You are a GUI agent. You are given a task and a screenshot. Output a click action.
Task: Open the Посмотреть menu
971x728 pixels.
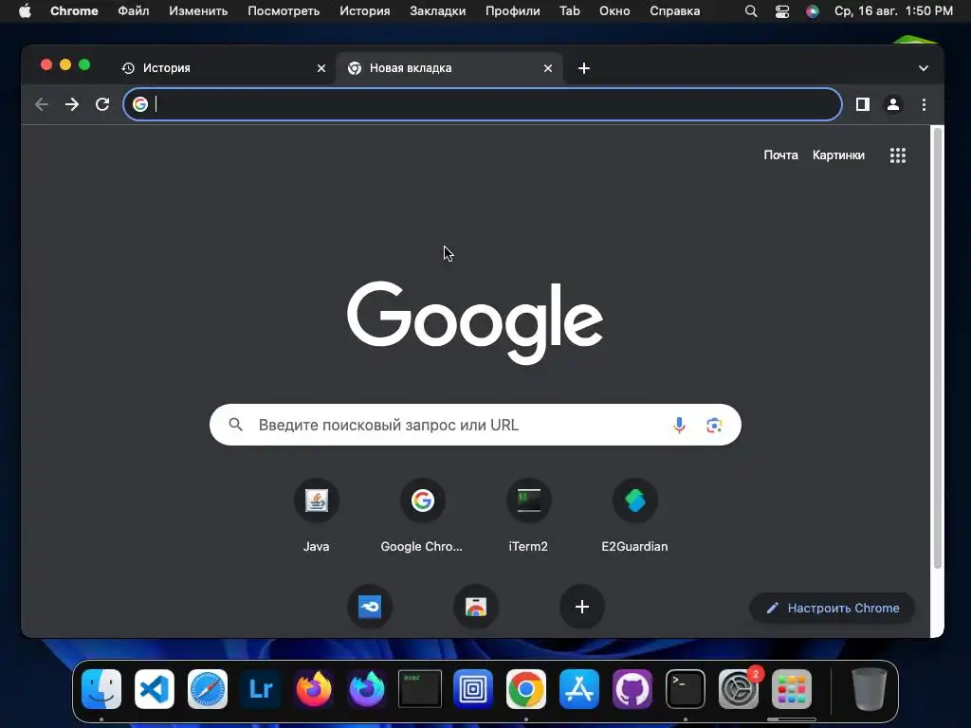284,11
